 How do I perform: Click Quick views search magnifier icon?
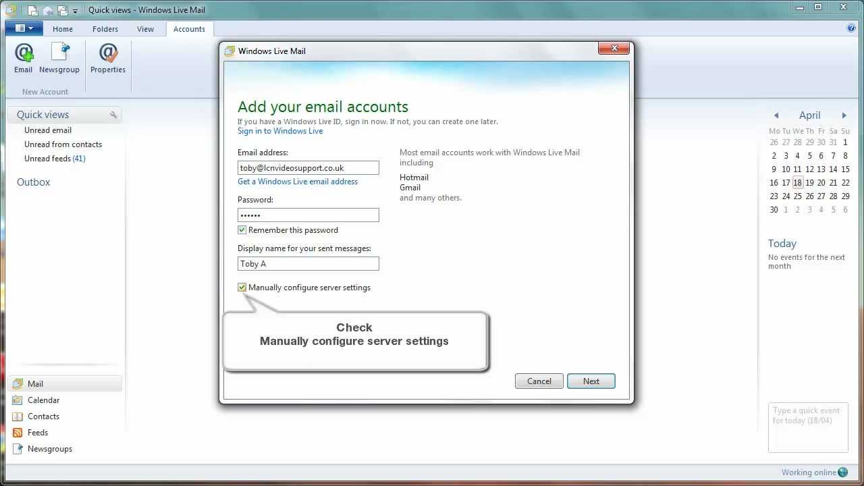click(113, 115)
